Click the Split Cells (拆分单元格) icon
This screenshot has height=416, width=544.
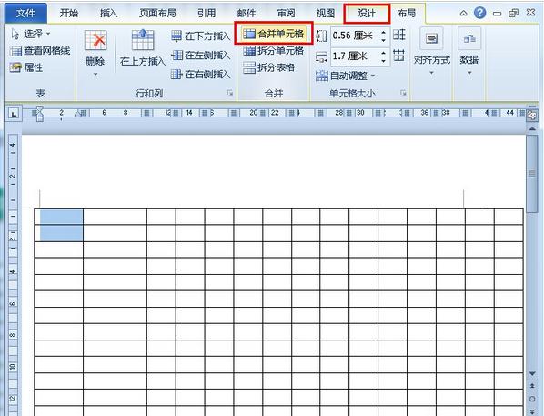(x=249, y=51)
